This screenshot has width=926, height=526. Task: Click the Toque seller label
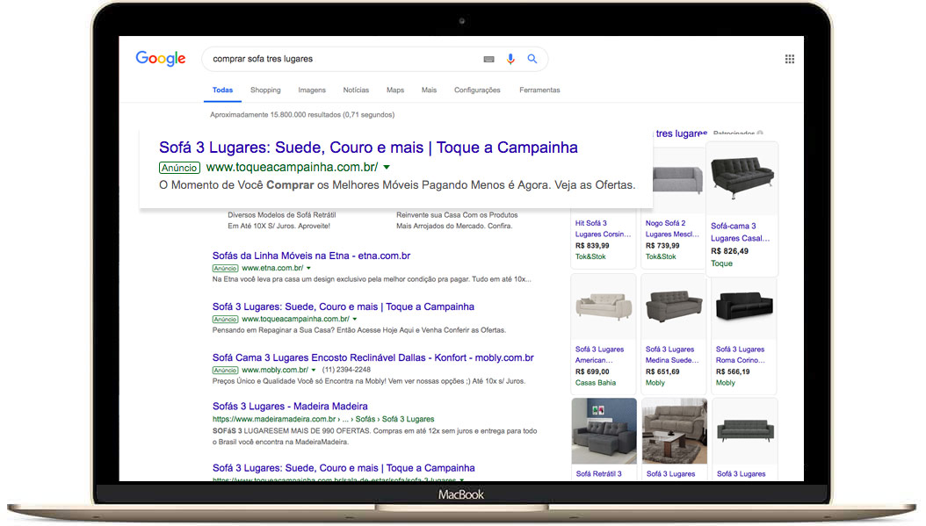coord(721,263)
